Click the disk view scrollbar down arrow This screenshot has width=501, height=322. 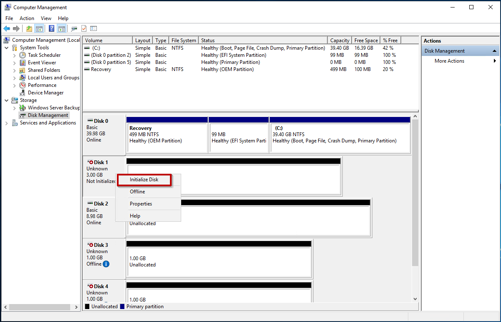pos(415,299)
